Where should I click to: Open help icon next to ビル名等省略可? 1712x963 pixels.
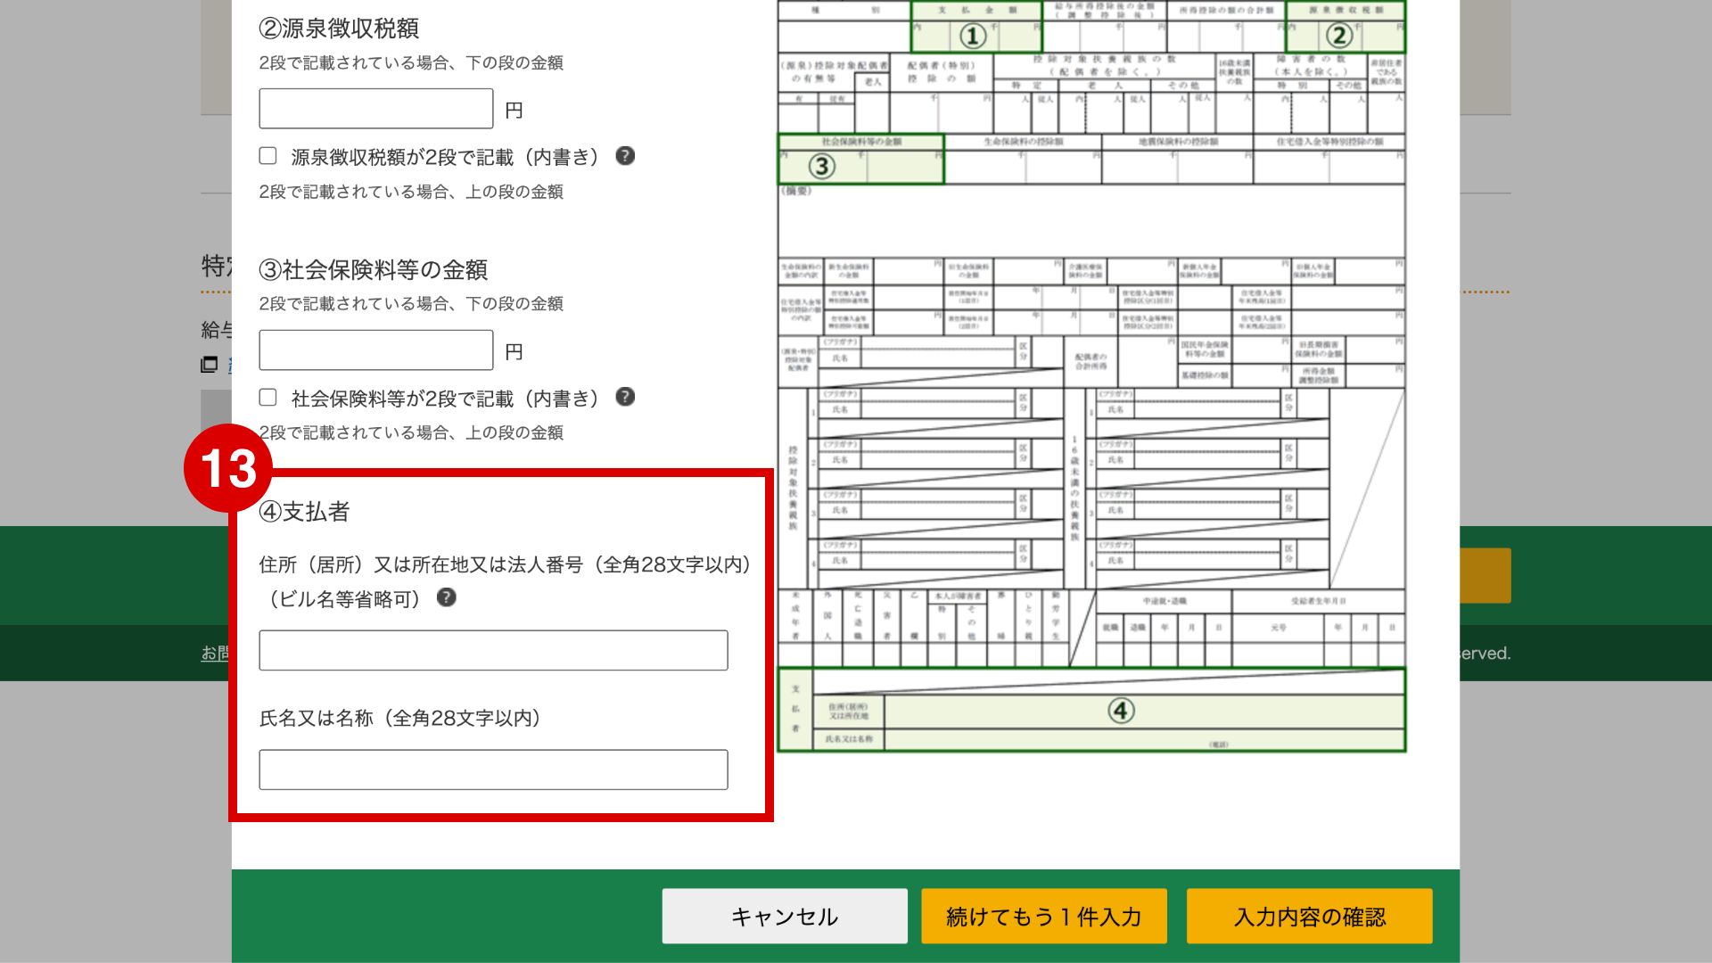(447, 598)
